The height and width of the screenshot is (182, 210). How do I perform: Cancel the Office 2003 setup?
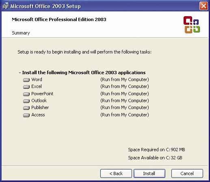tap(187, 173)
